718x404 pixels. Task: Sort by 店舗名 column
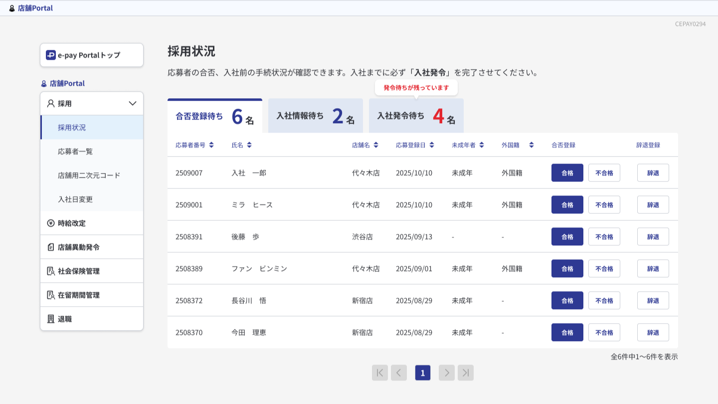pos(376,145)
